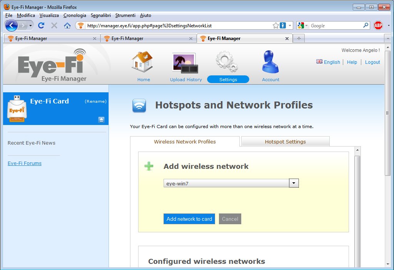Click the blue wifi Hotspots icon
The width and height of the screenshot is (394, 270).
[139, 105]
